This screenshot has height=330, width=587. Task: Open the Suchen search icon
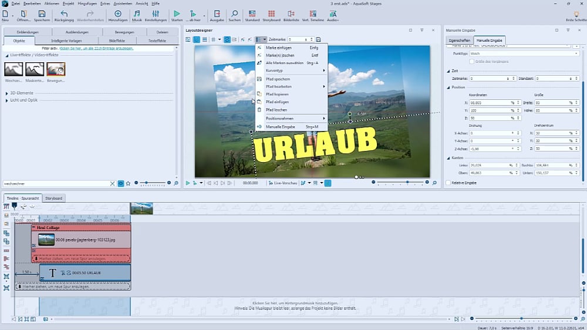pos(234,13)
